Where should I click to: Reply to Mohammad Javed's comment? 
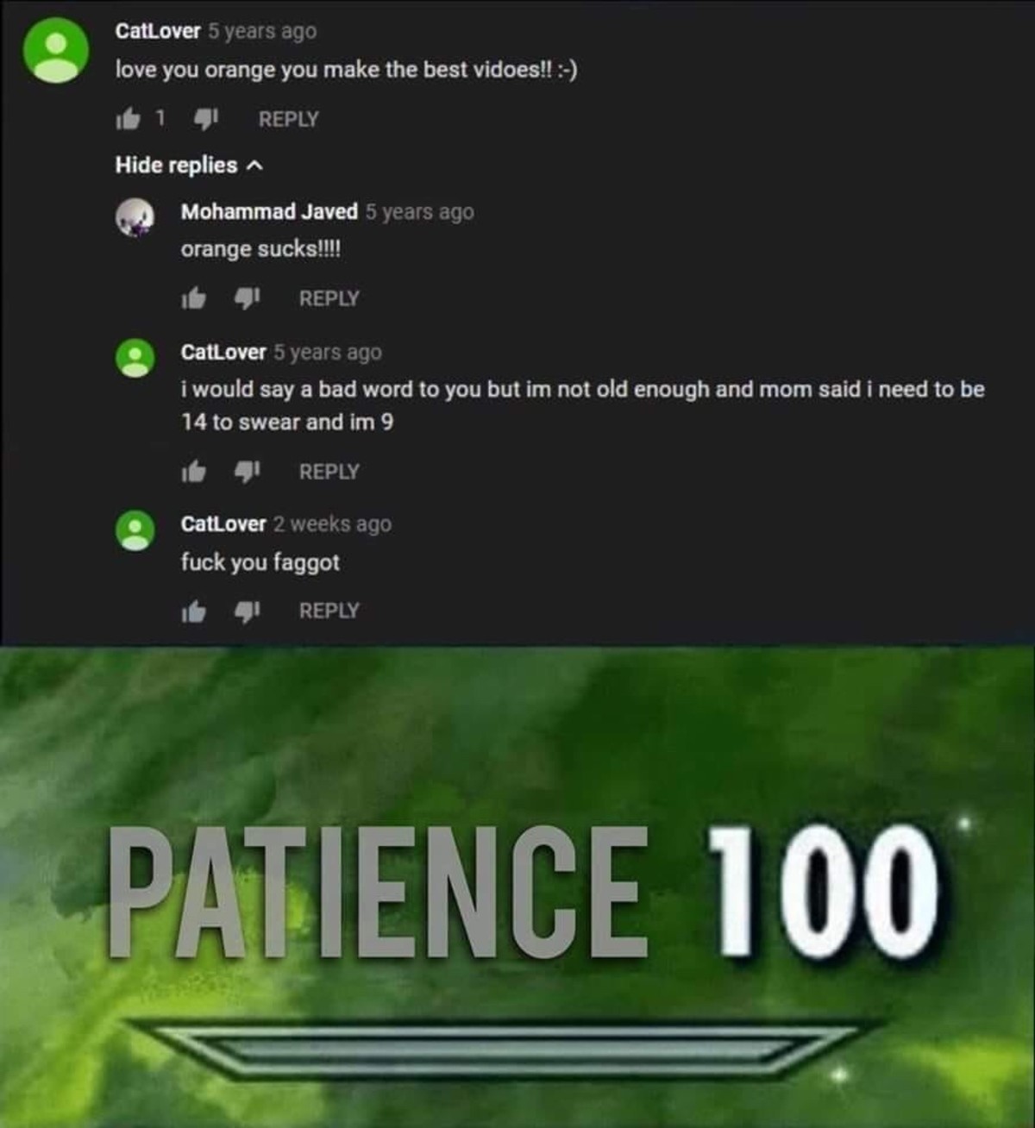pos(329,298)
